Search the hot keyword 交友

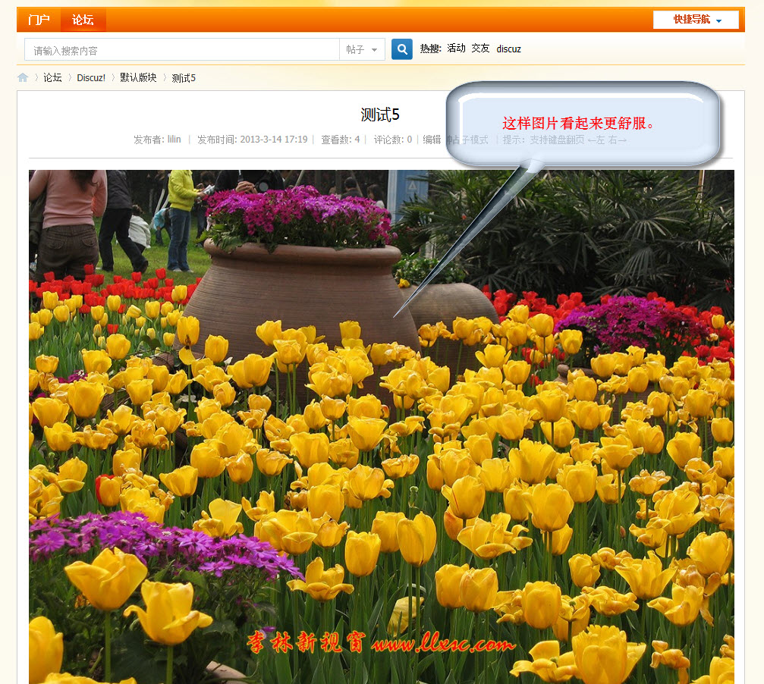pyautogui.click(x=480, y=49)
